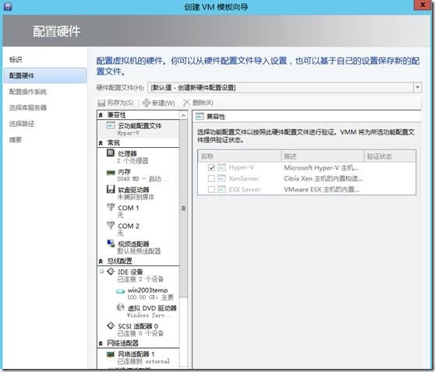Click inside the hardware profile field text

193,88
